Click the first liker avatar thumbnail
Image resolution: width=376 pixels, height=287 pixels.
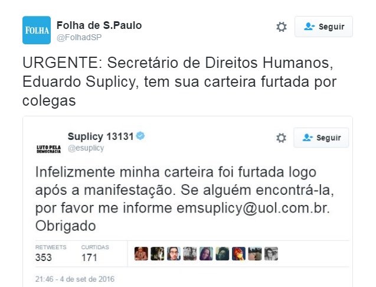[x=141, y=254]
